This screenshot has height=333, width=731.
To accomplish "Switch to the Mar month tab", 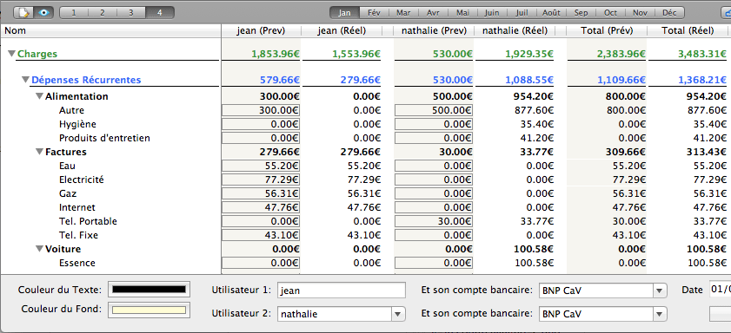I will point(403,12).
